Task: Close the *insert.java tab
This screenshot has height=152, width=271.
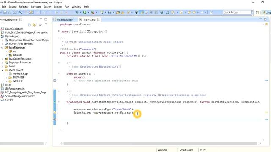Action: 98,19
